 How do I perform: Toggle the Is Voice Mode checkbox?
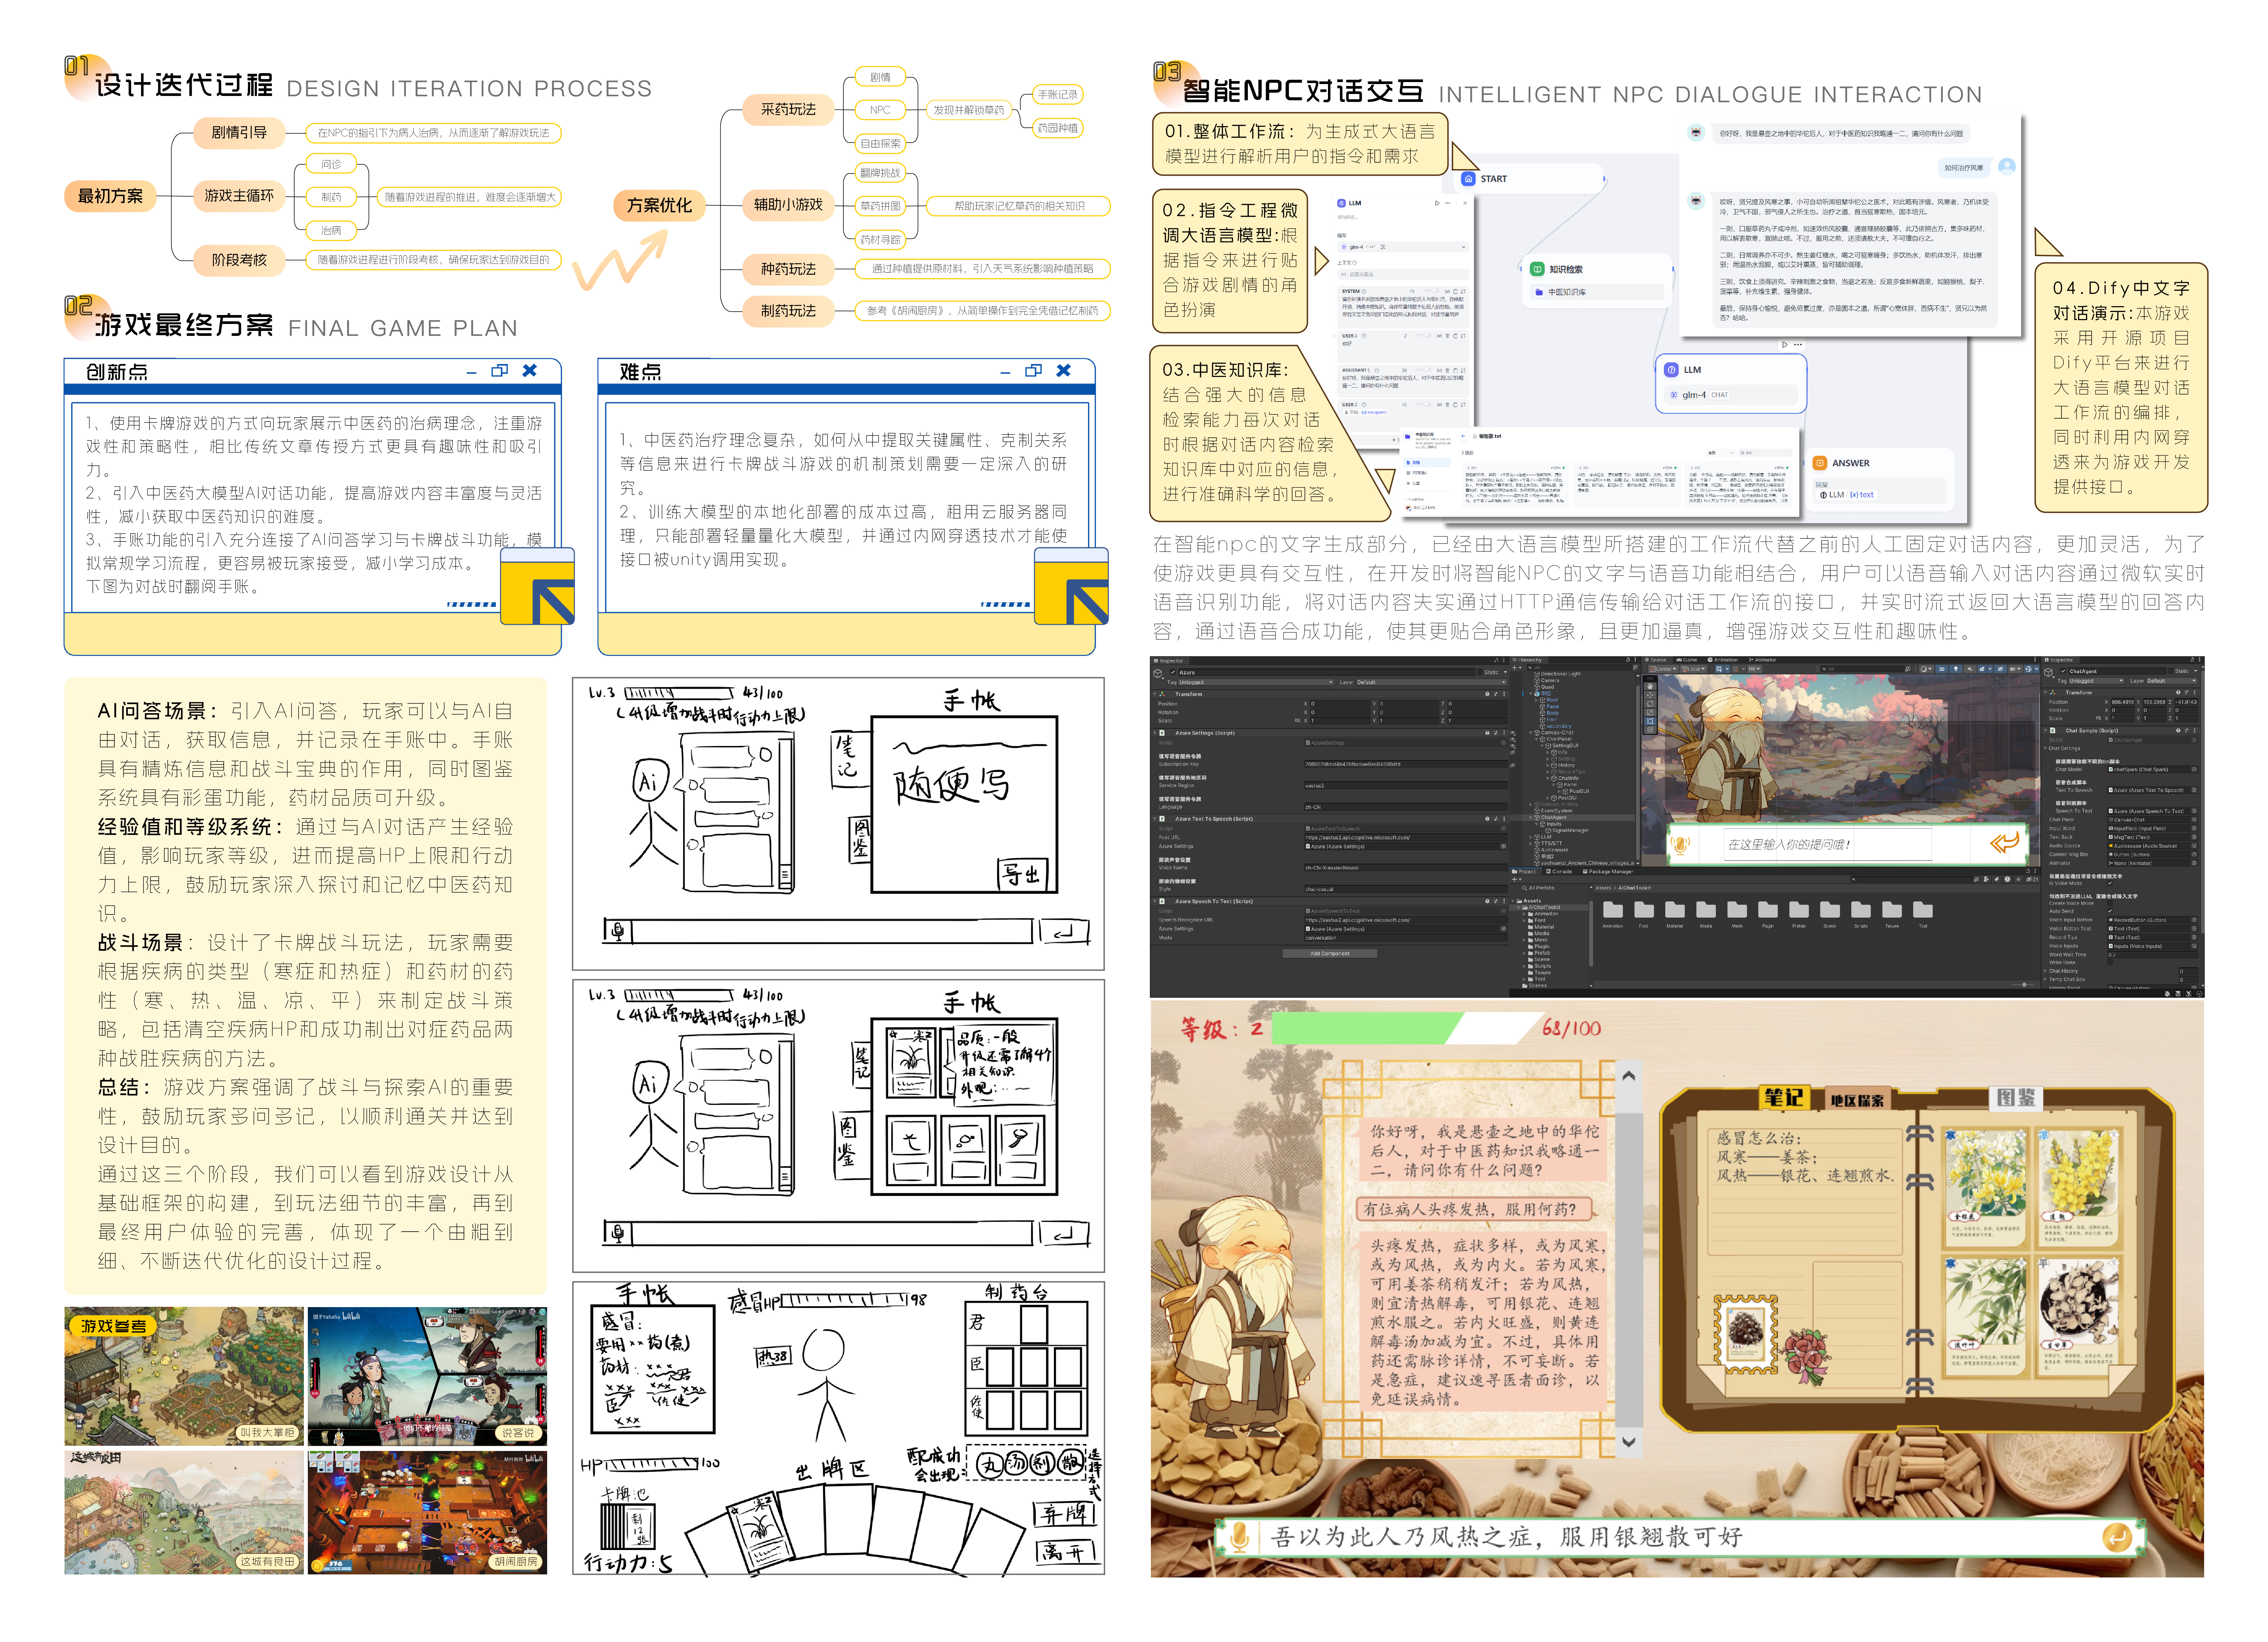[x=2110, y=883]
